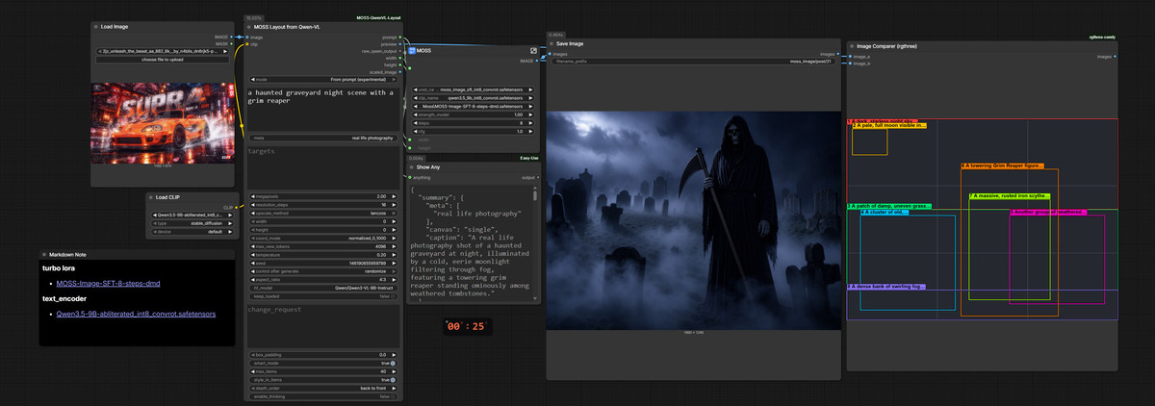Click the Show Any output text scrollbar
Viewport: 1155px width, 406px height.
tap(534, 194)
